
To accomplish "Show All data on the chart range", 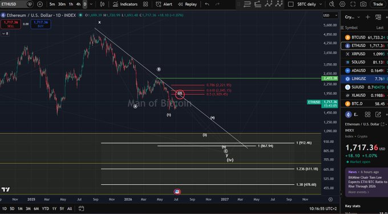I will [x=70, y=209].
